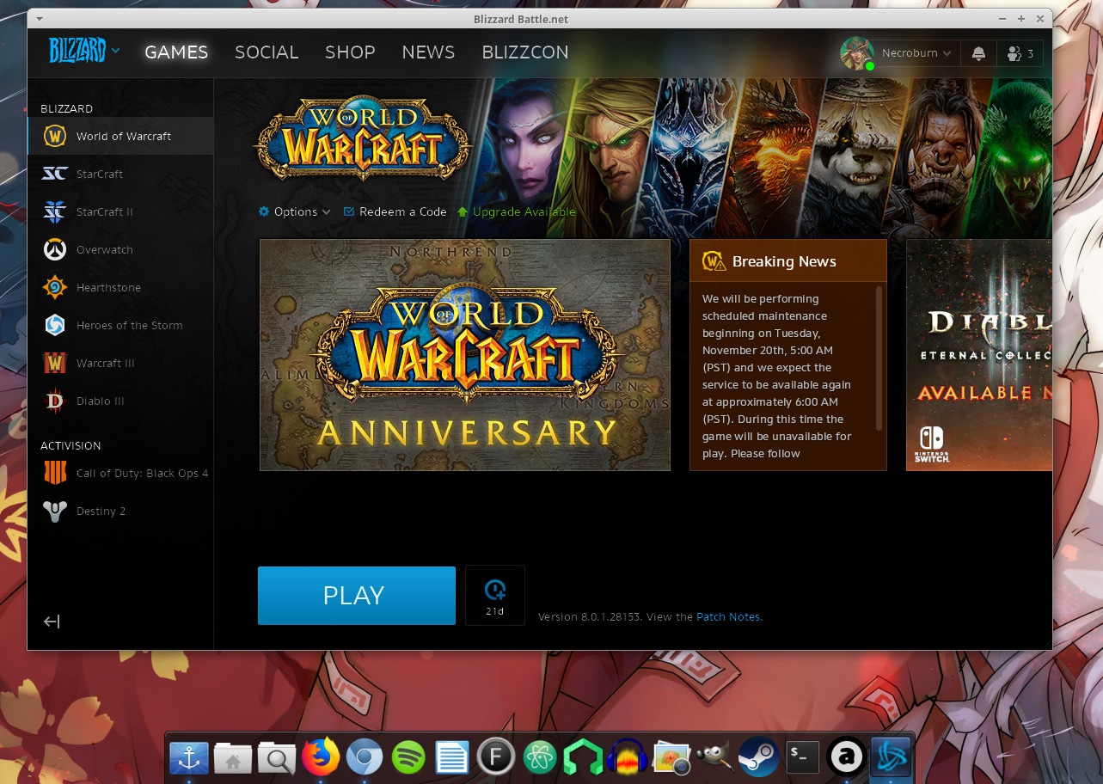
Task: Switch to the SHOP tab
Action: (350, 52)
